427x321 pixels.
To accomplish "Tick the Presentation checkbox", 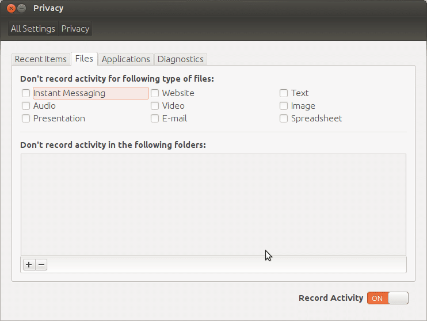I will tap(26, 119).
